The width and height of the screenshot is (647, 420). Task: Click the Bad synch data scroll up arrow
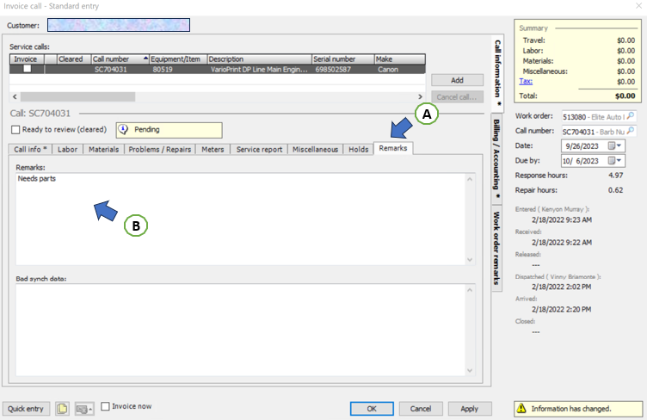(470, 290)
